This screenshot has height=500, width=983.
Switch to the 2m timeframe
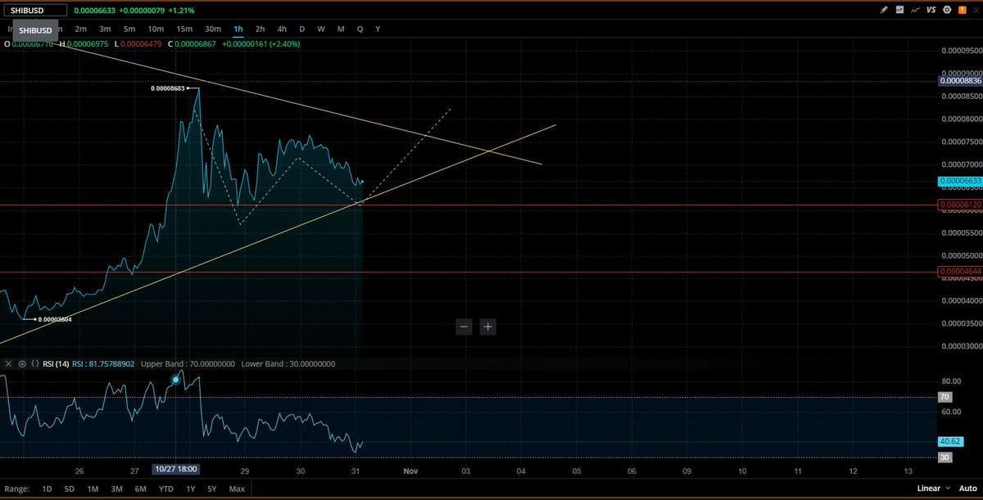click(81, 29)
